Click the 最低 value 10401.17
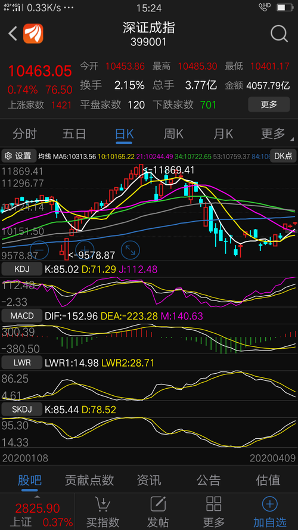The image size is (298, 530). tap(270, 67)
